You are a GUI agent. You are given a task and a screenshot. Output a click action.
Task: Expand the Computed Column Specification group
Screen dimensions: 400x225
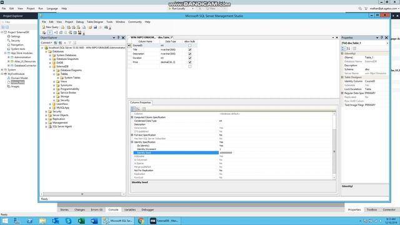(x=132, y=117)
